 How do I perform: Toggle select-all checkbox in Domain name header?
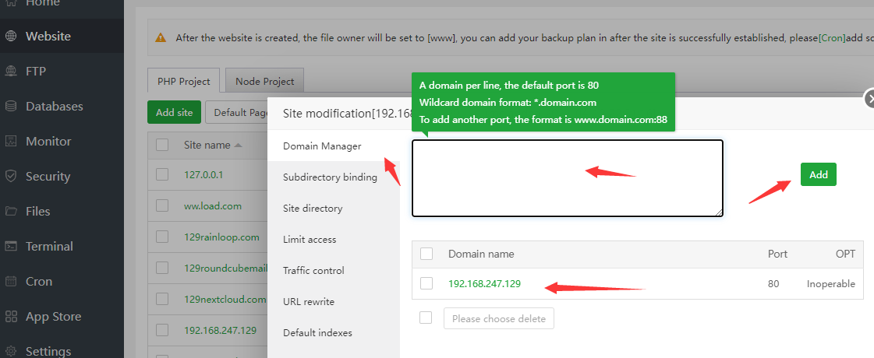(426, 254)
